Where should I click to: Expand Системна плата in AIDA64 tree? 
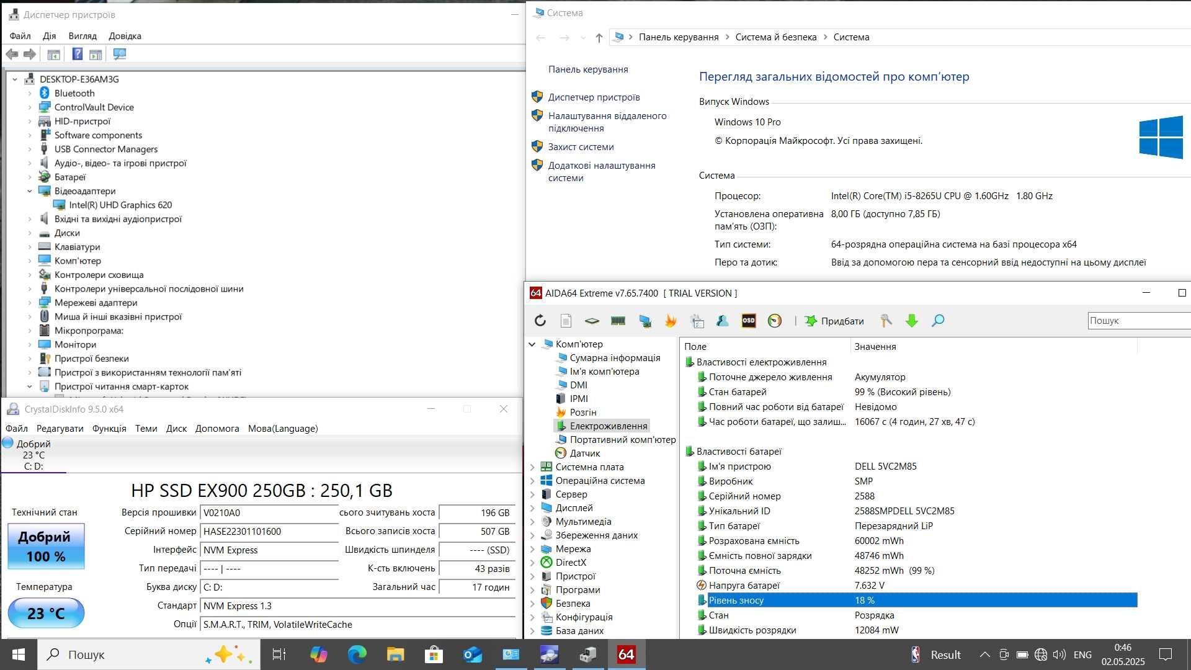(532, 467)
